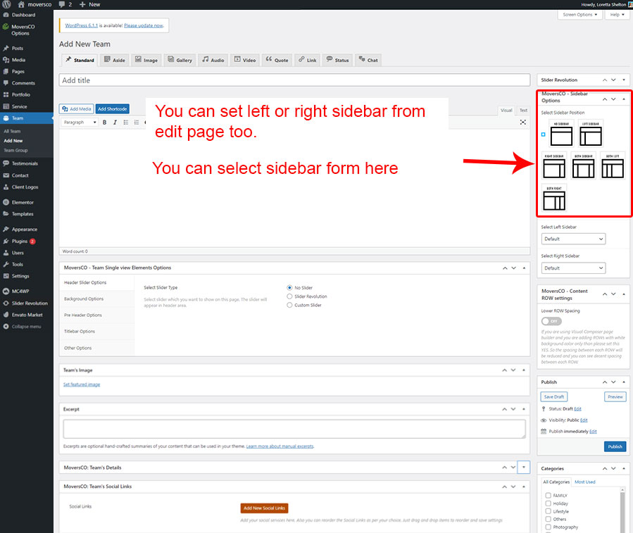
Task: Click the Bold formatting icon
Action: (105, 123)
